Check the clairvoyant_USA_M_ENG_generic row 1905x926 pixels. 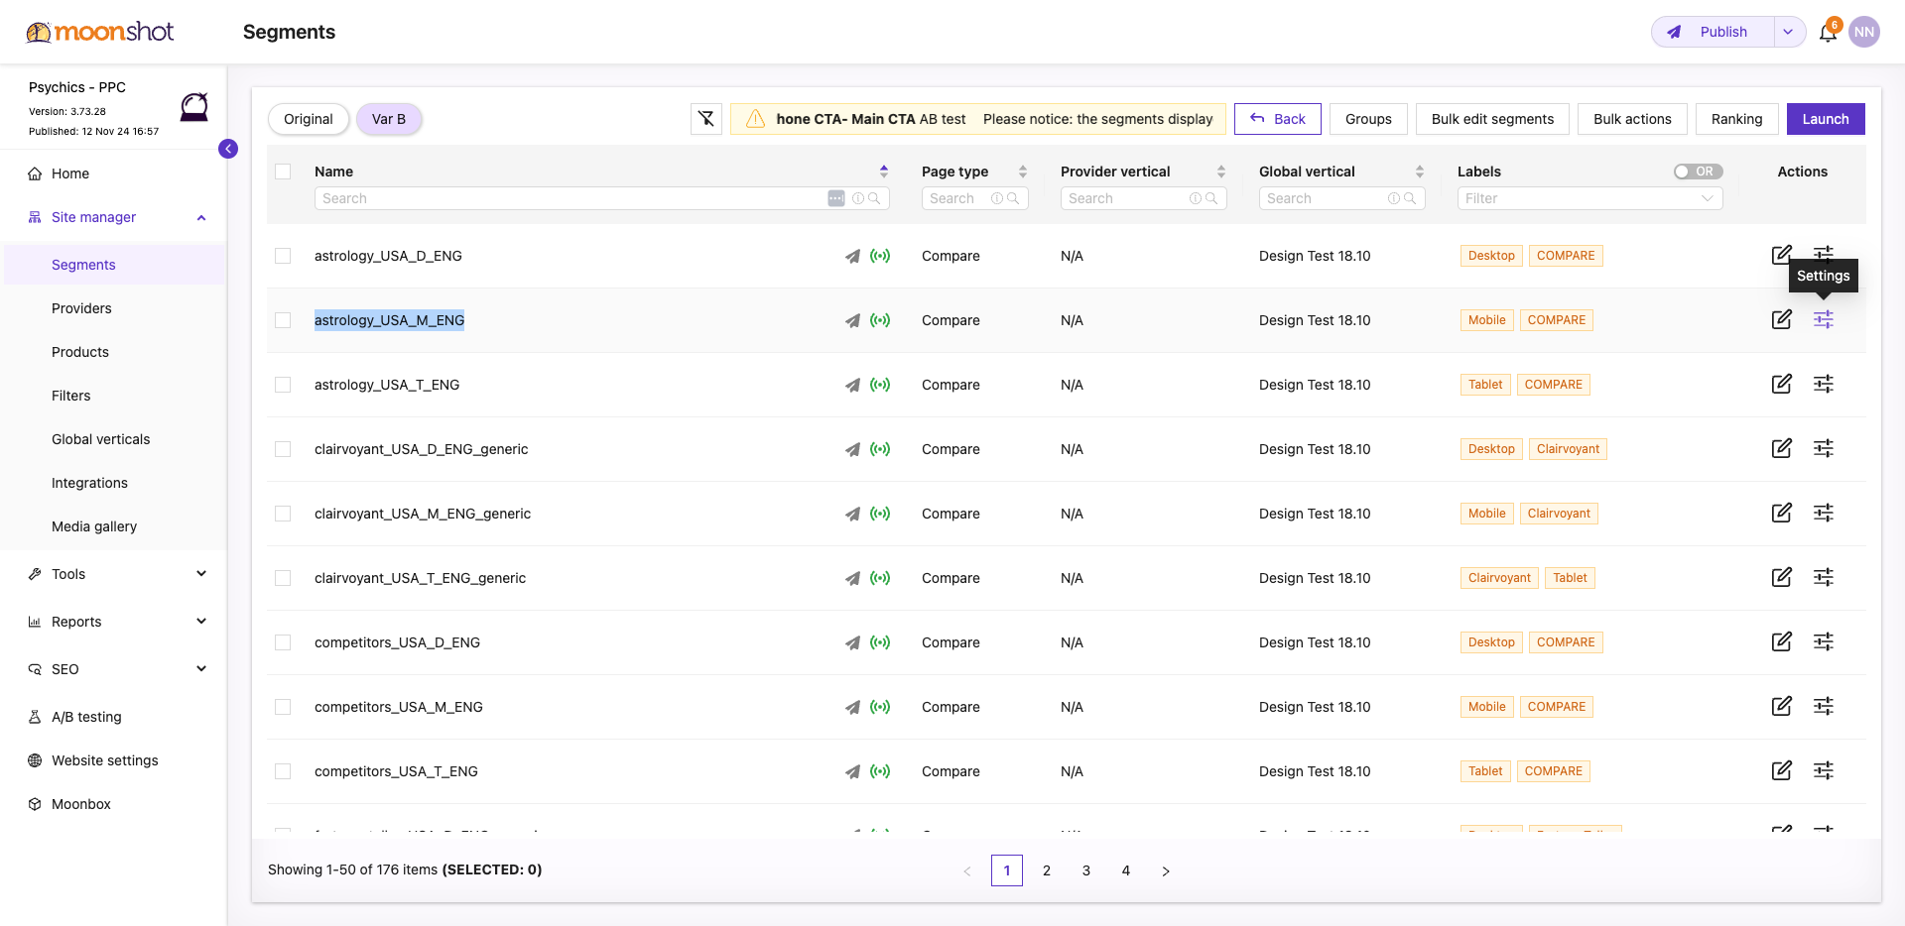[283, 514]
